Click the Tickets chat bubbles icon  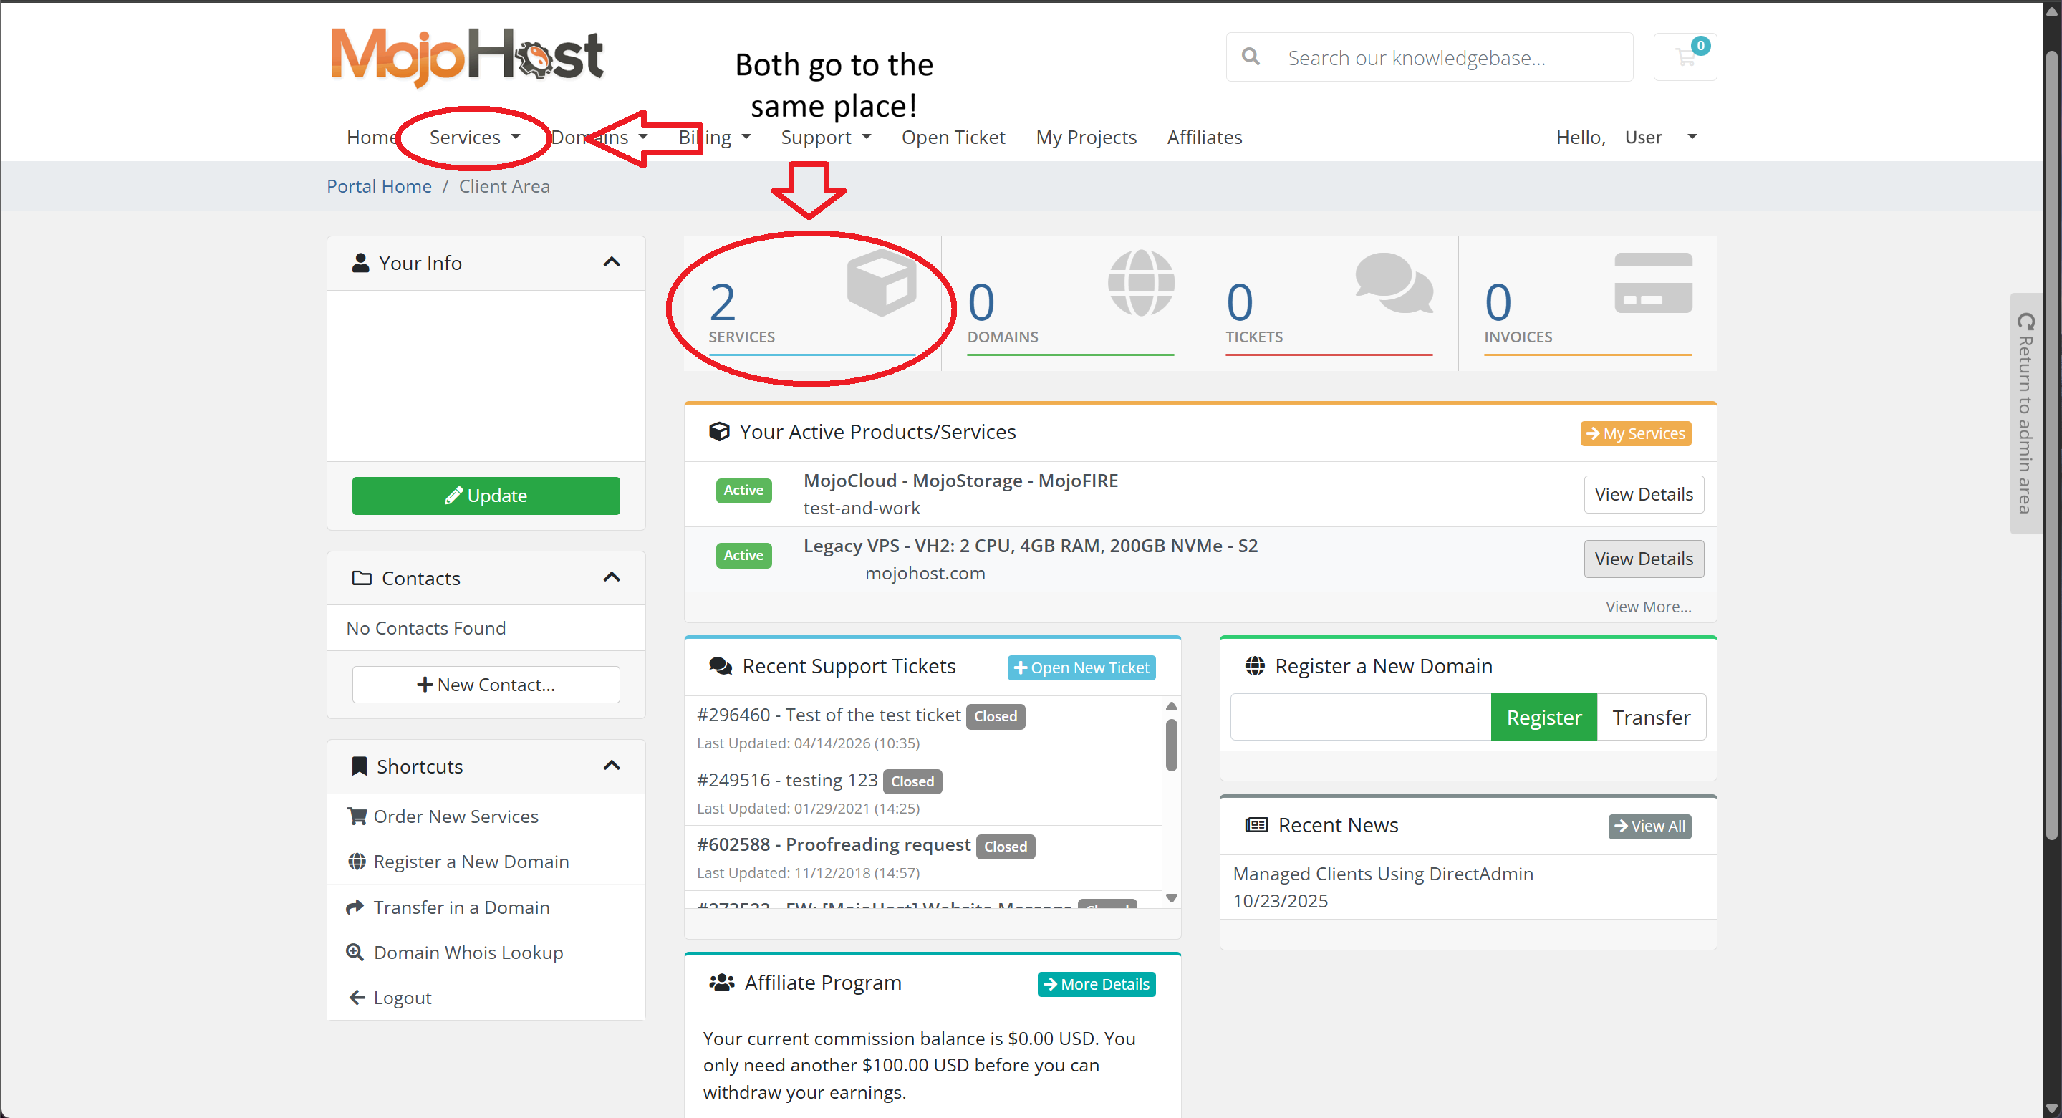(x=1393, y=282)
